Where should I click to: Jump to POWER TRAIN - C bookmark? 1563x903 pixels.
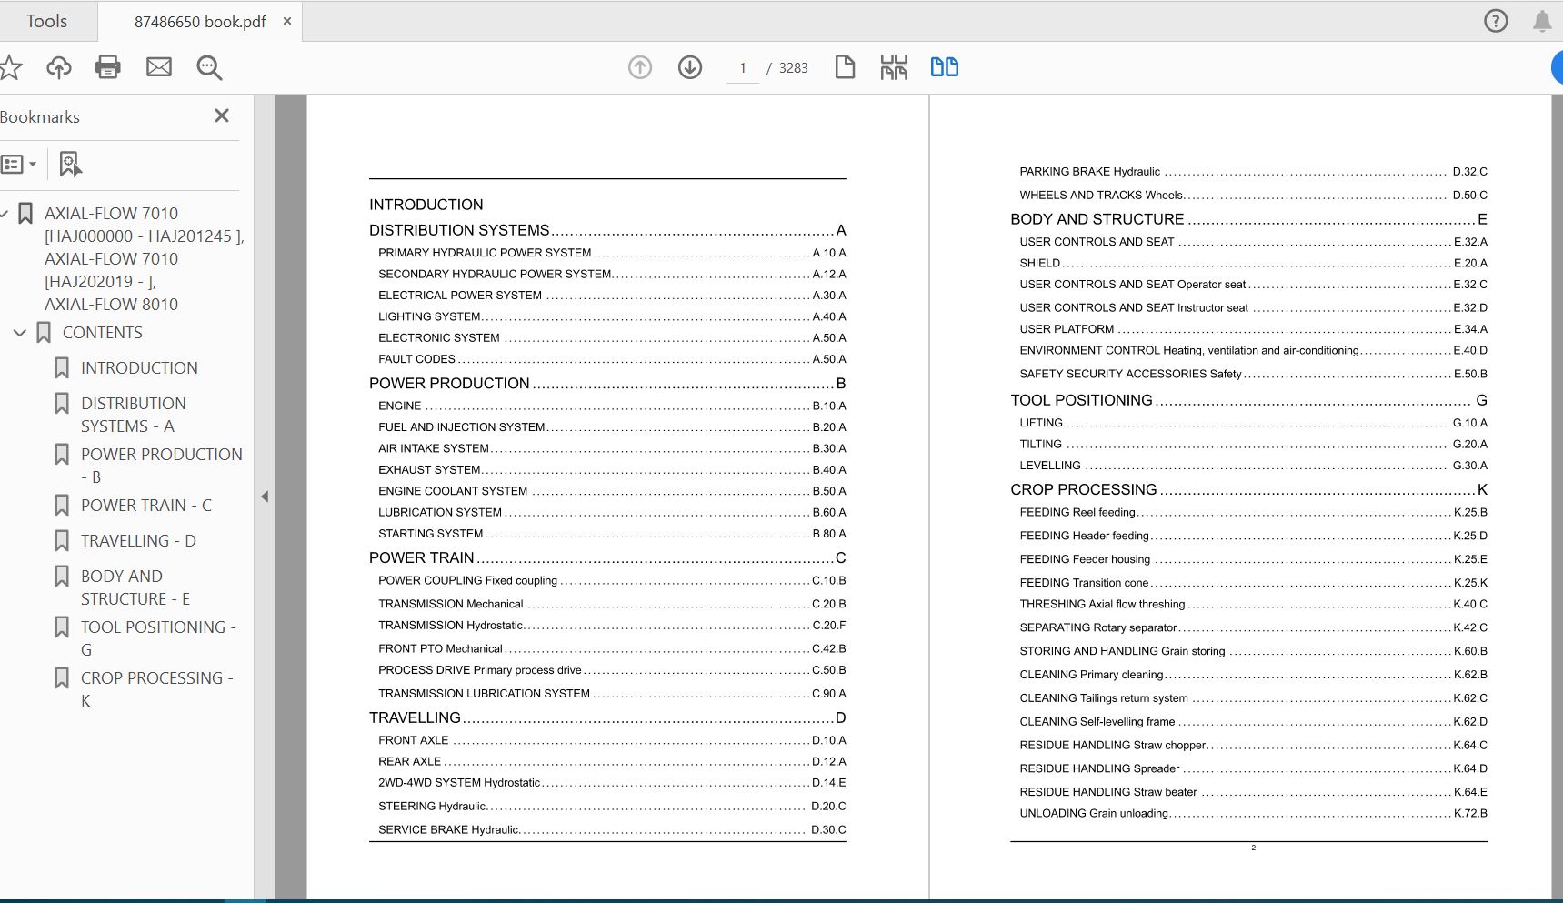click(146, 506)
